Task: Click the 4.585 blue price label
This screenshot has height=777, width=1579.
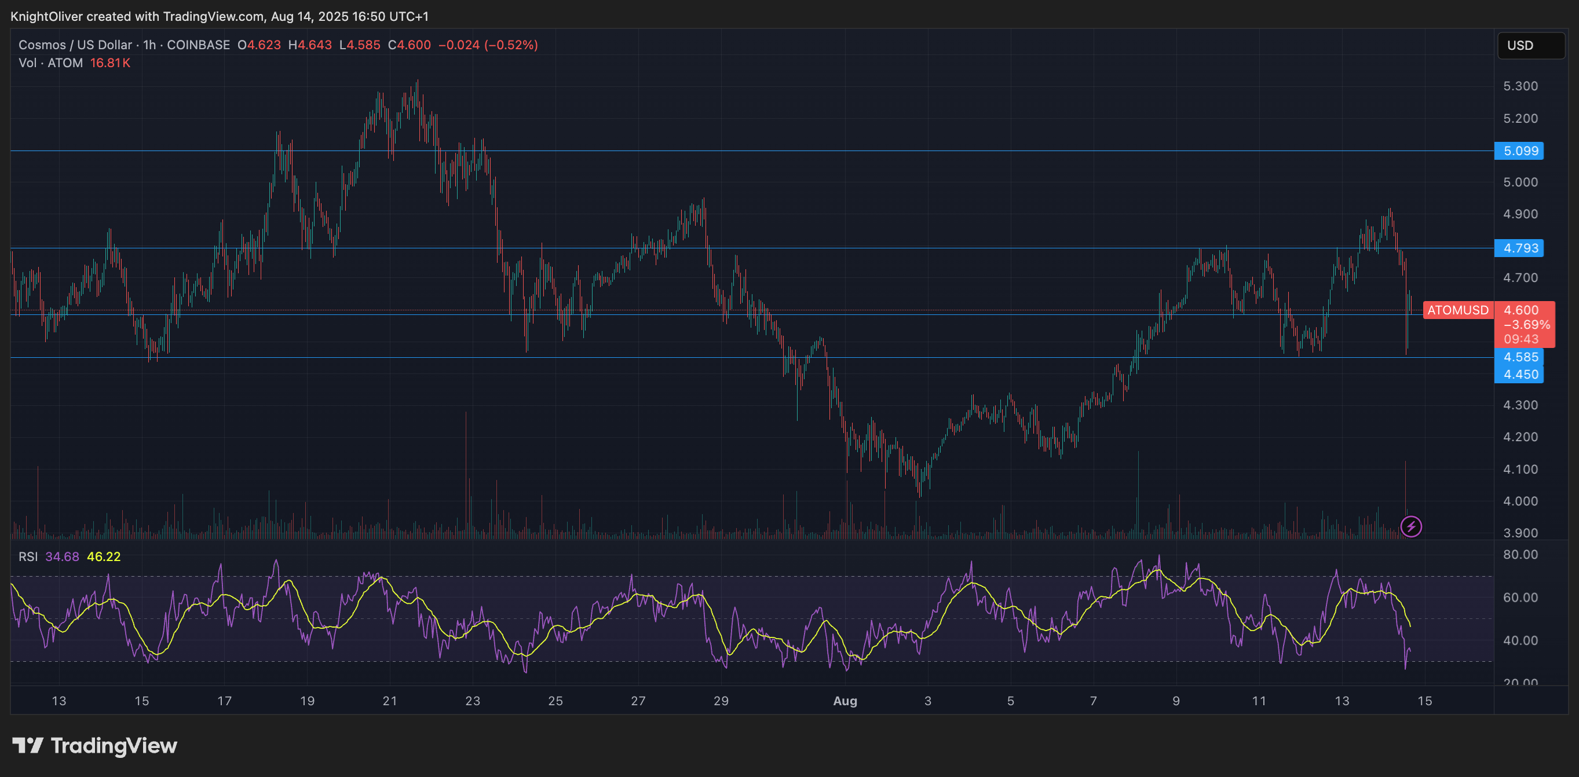Action: click(1518, 357)
